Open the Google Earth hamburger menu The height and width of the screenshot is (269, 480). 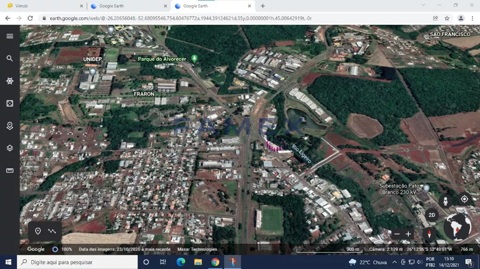pyautogui.click(x=10, y=36)
